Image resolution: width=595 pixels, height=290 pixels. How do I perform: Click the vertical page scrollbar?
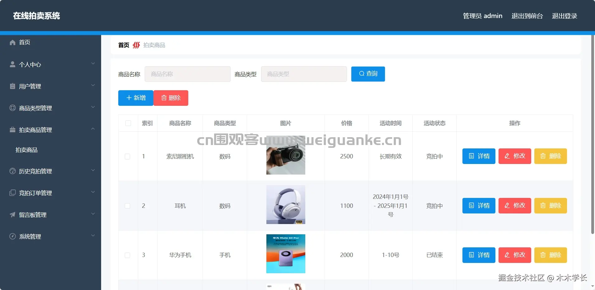click(x=593, y=134)
